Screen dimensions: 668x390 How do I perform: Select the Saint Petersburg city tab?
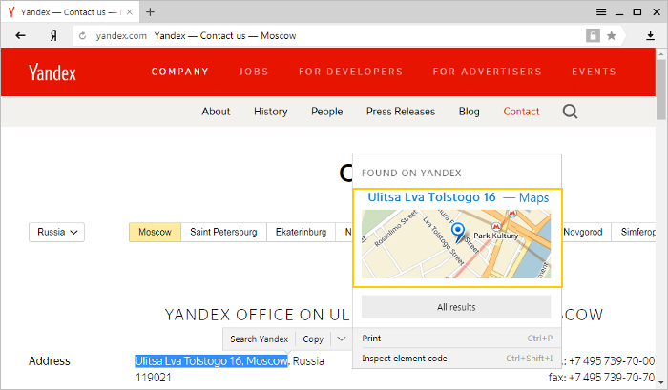(x=223, y=232)
